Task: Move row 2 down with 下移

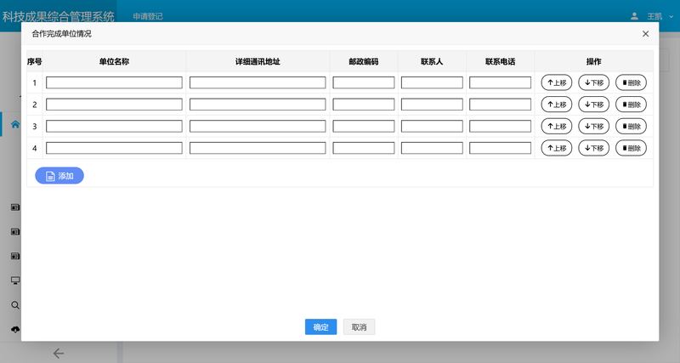Action: pyautogui.click(x=593, y=104)
